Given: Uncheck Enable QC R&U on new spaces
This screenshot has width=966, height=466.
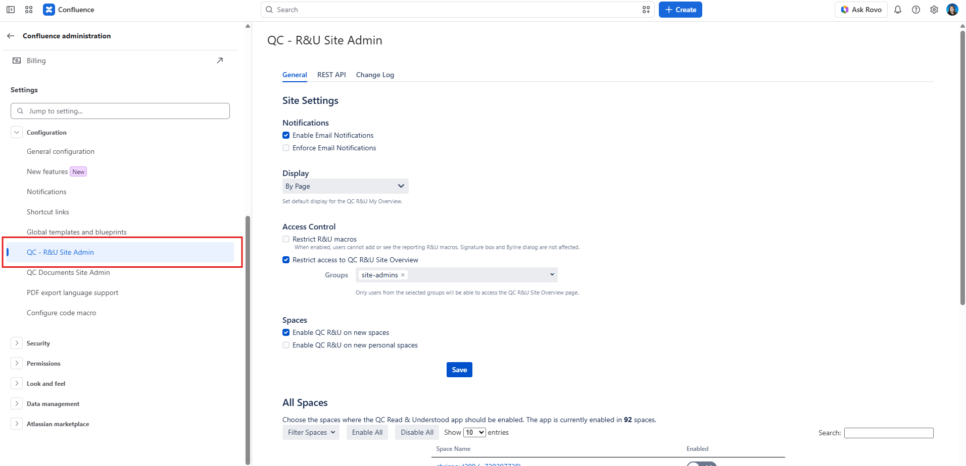Looking at the screenshot, I should tap(286, 332).
